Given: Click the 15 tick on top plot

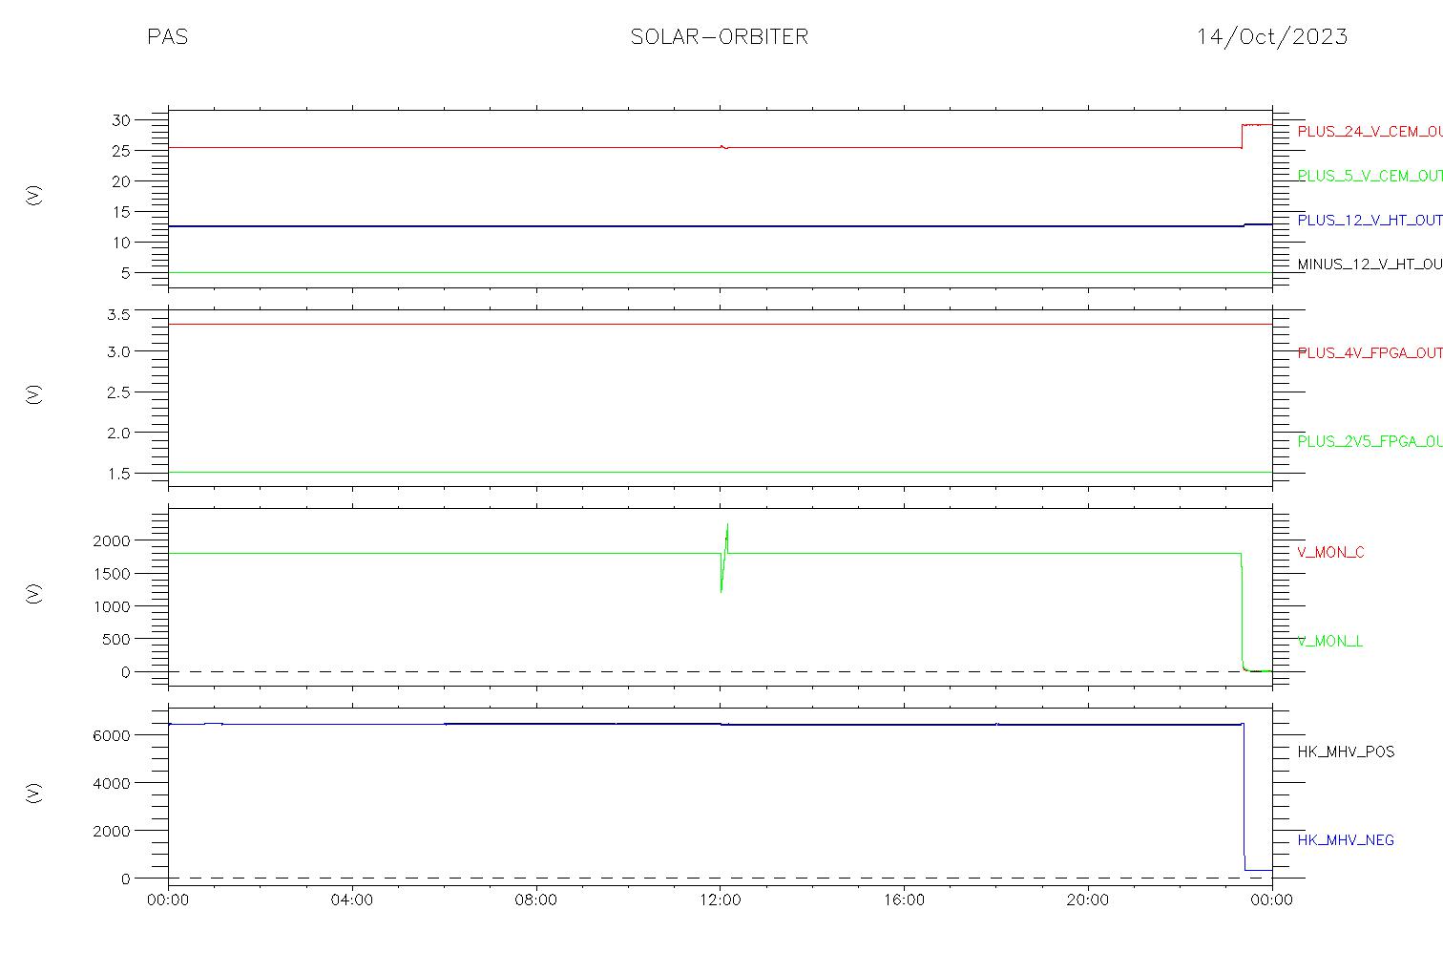Looking at the screenshot, I should [x=120, y=212].
